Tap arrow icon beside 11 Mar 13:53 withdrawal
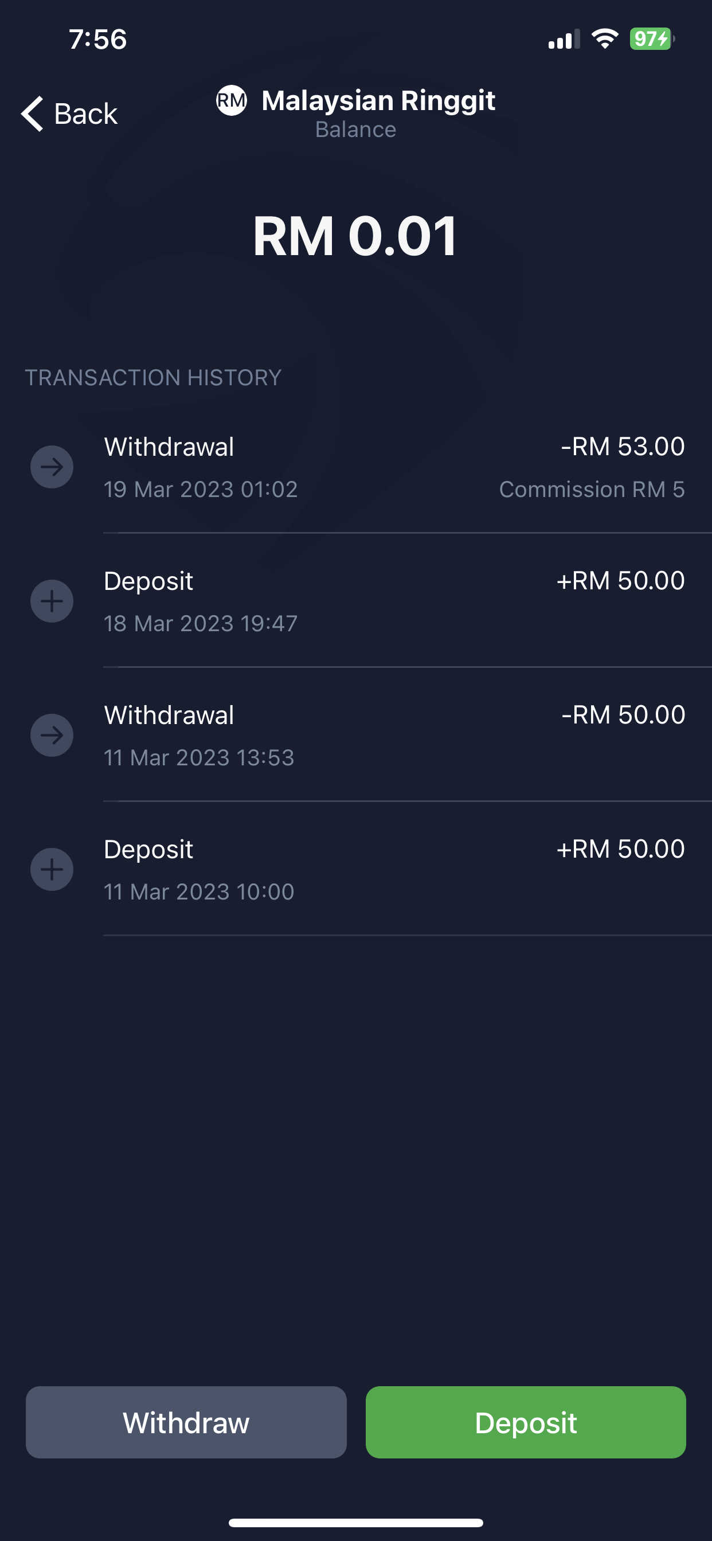The image size is (712, 1541). [52, 734]
